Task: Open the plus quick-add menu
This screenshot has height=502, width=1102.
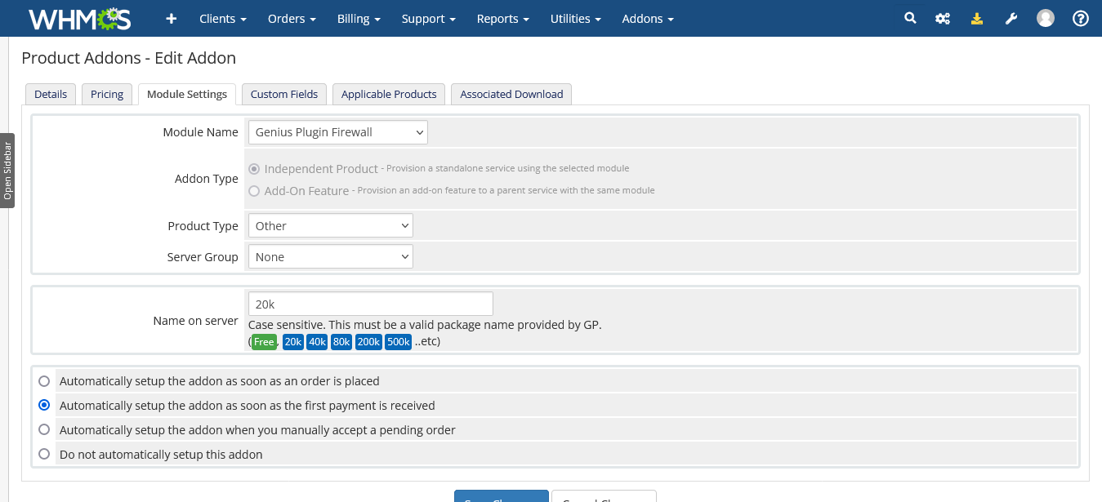Action: click(x=171, y=19)
